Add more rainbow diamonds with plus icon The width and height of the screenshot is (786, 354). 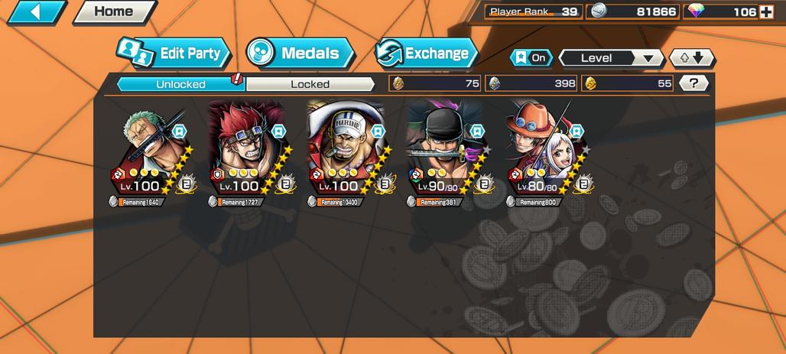pyautogui.click(x=766, y=12)
